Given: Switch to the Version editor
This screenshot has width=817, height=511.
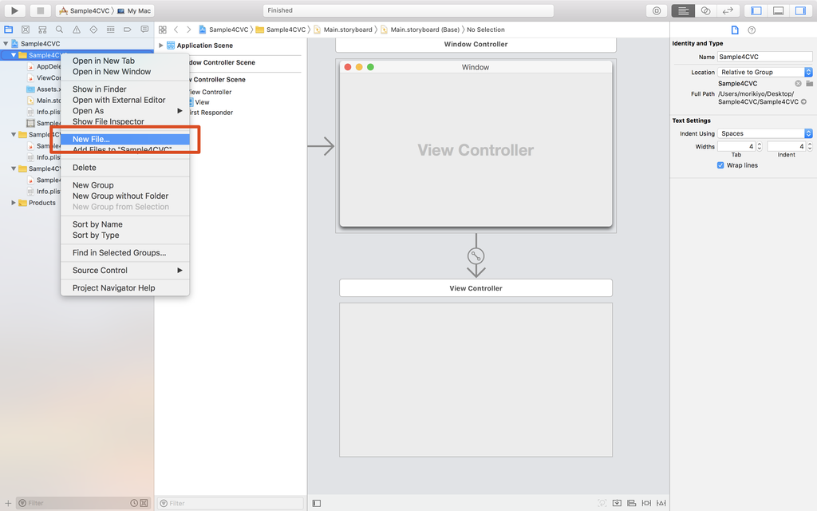Looking at the screenshot, I should 728,10.
